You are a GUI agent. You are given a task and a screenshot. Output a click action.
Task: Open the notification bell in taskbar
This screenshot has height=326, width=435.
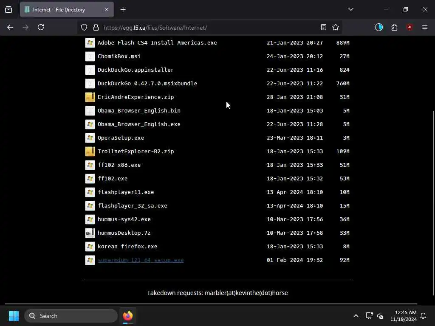tap(423, 316)
